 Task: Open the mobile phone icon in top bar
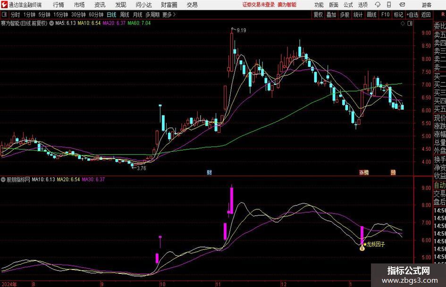tap(389, 5)
